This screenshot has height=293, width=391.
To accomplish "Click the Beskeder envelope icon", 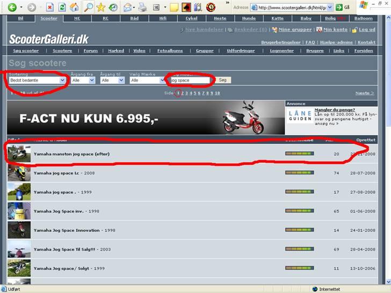I will coord(230,30).
